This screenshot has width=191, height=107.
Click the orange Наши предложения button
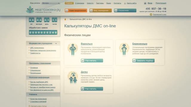click(x=76, y=11)
